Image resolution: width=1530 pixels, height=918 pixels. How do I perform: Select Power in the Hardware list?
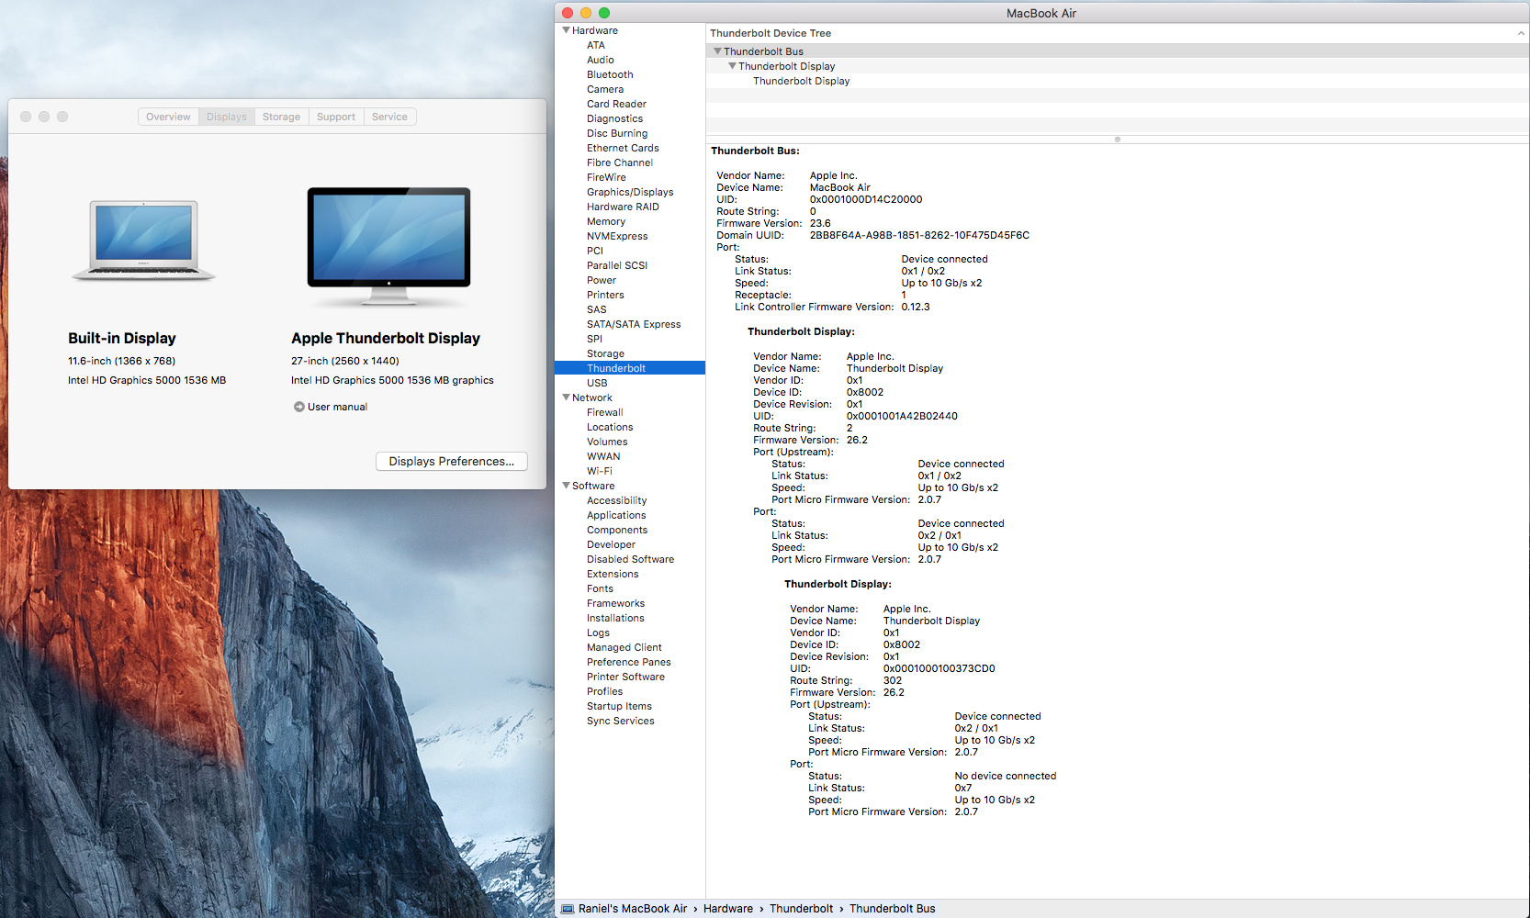click(602, 280)
